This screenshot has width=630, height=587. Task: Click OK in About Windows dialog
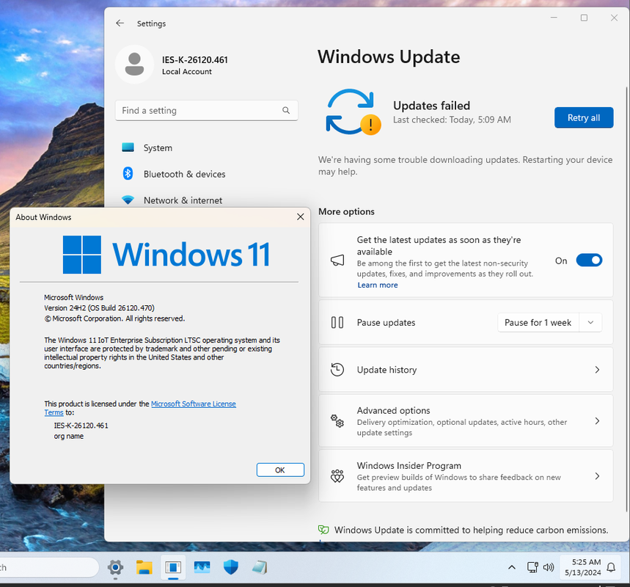pos(280,470)
